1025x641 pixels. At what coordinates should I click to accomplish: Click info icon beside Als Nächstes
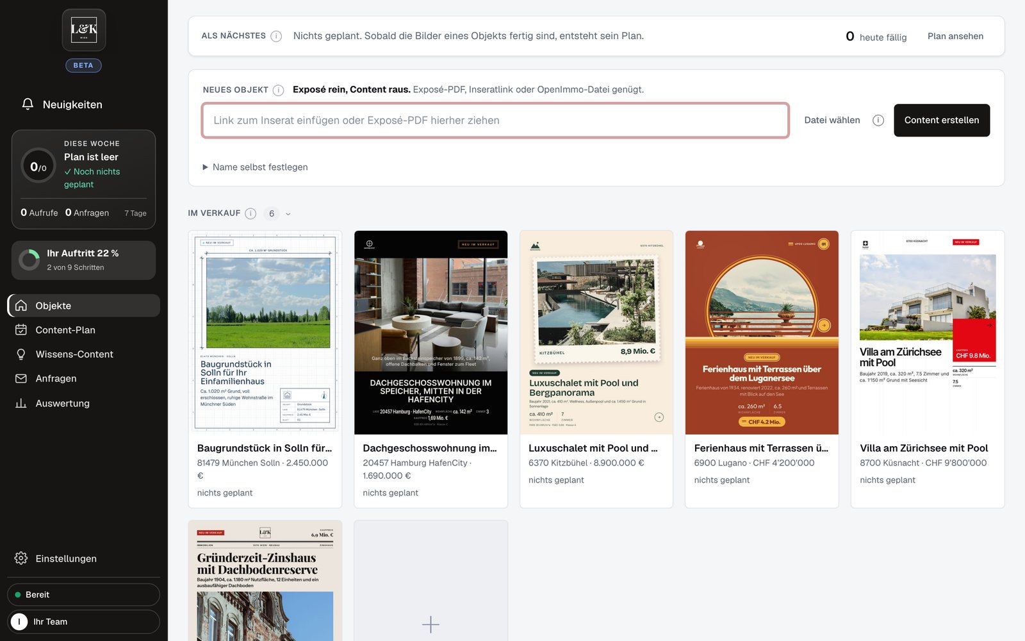click(276, 37)
